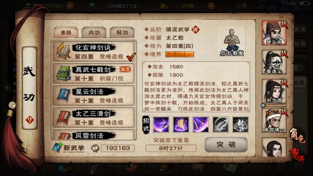Image resolution: width=313 pixels, height=176 pixels.
Task: Toggle the checked 化玄神剑诀 skill entry
Action: pos(94,51)
